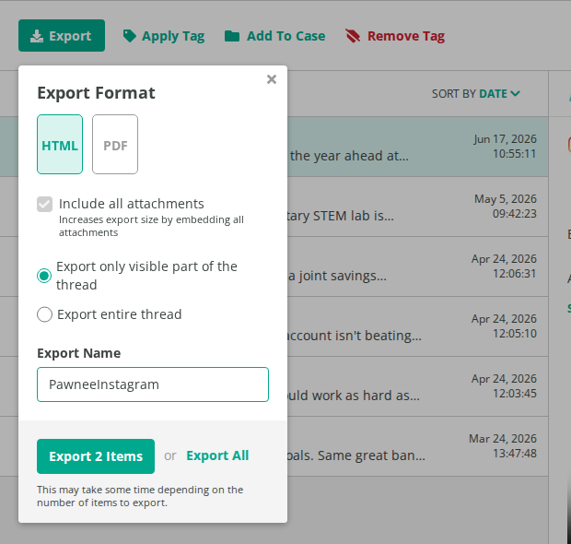Select the Apr 24, 2026 12:05:10 item
This screenshot has width=571, height=544.
(x=418, y=326)
